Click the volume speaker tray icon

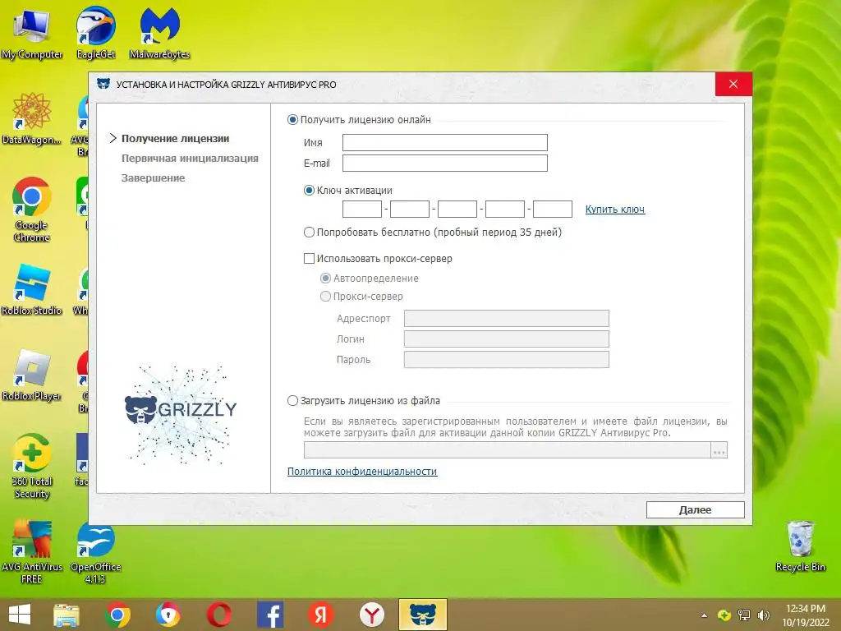763,615
